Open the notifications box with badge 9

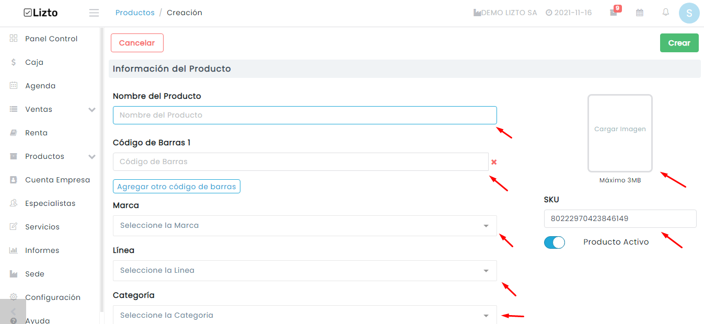(x=615, y=11)
